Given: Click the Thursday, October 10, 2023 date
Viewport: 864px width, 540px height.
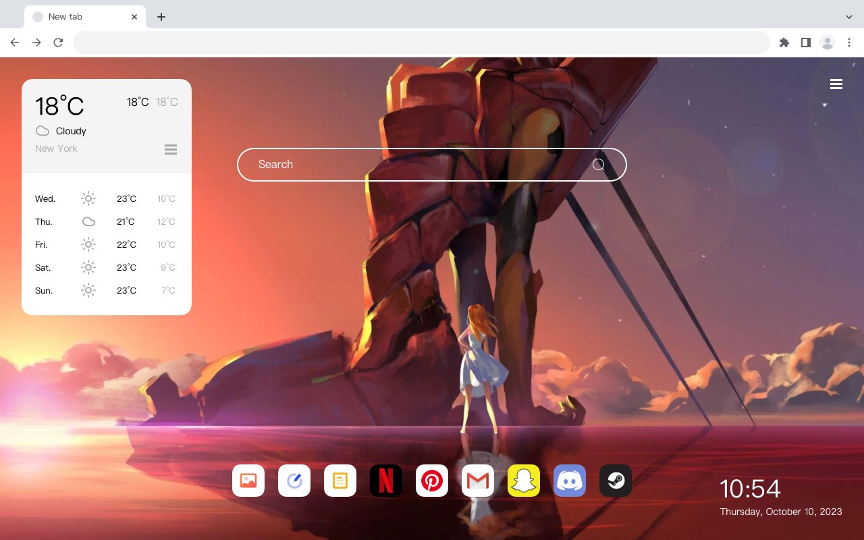Looking at the screenshot, I should (781, 512).
